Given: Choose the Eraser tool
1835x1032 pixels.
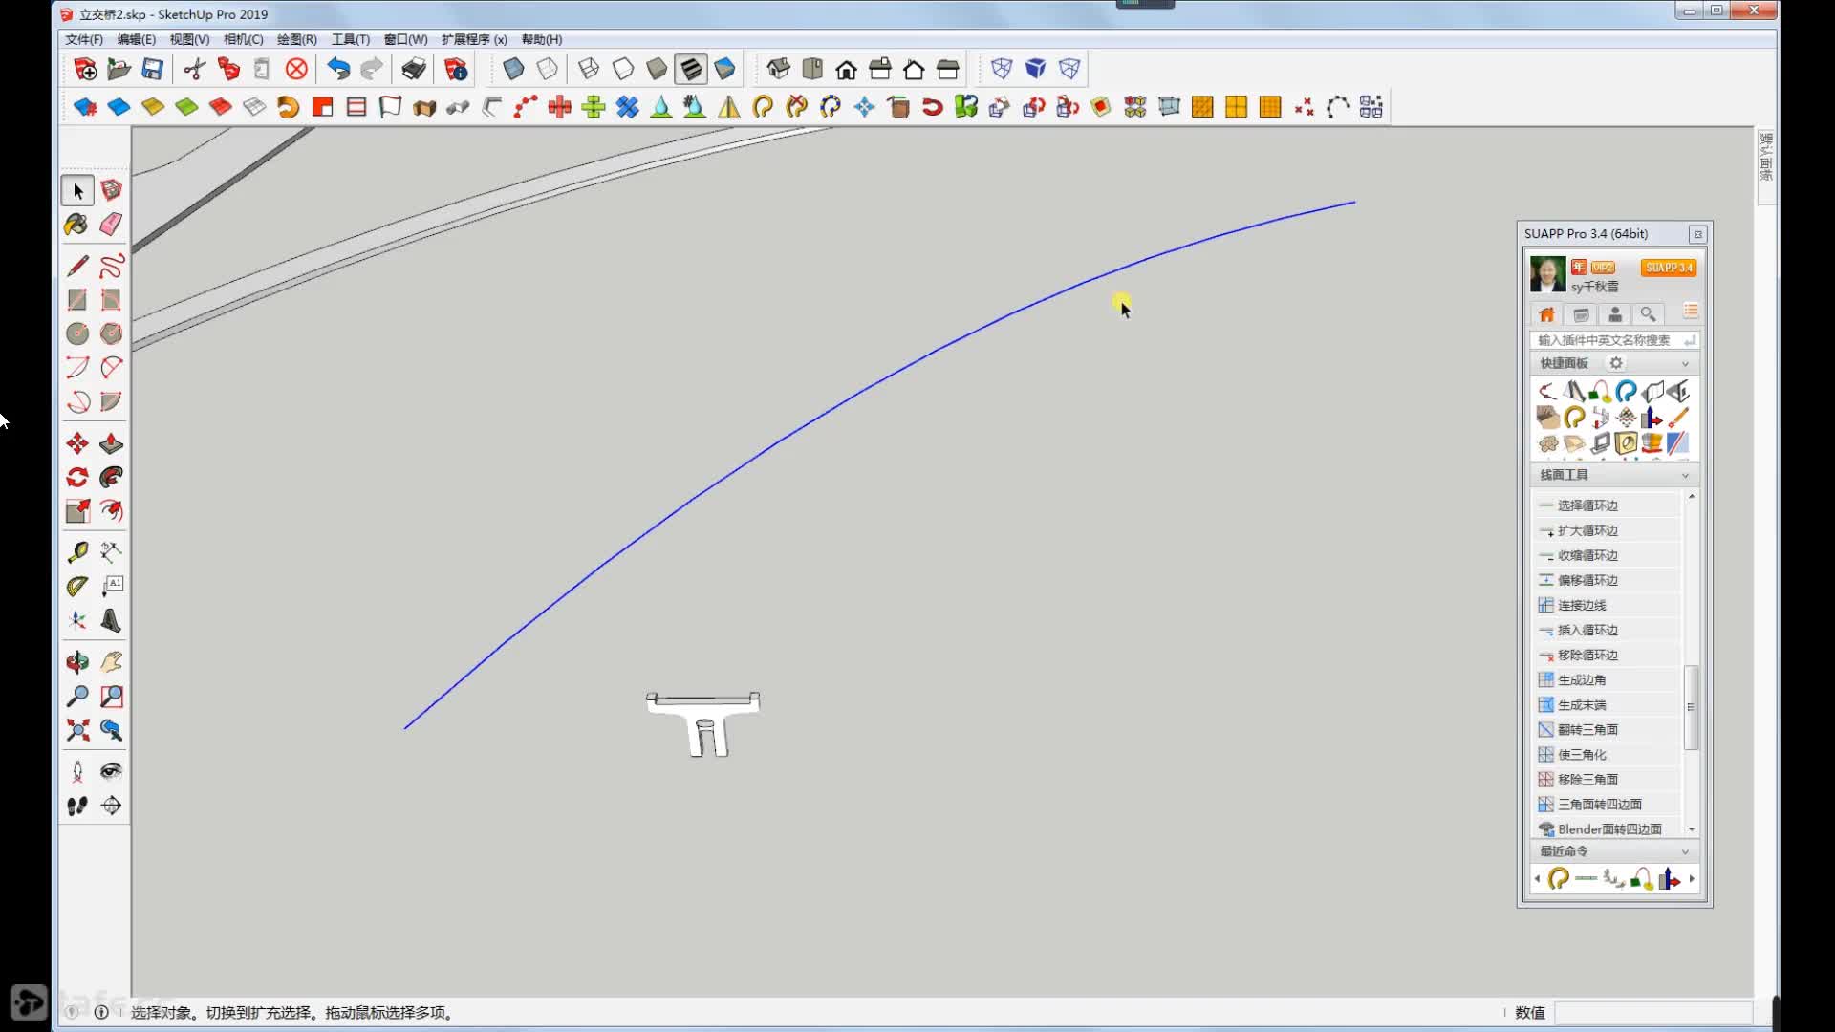Looking at the screenshot, I should (111, 225).
